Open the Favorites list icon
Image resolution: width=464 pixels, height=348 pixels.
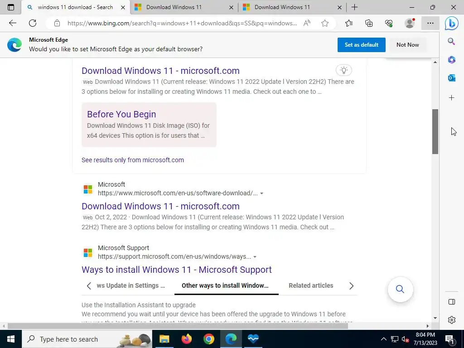[349, 23]
